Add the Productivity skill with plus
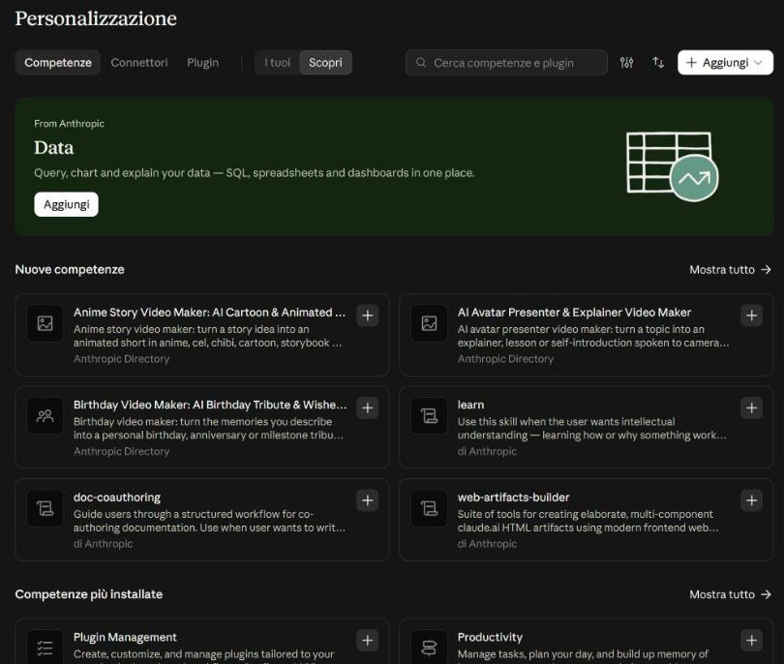The width and height of the screenshot is (784, 664). (751, 641)
